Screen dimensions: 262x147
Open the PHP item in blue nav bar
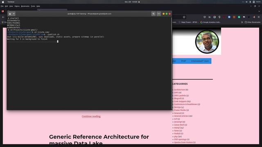click(183, 61)
